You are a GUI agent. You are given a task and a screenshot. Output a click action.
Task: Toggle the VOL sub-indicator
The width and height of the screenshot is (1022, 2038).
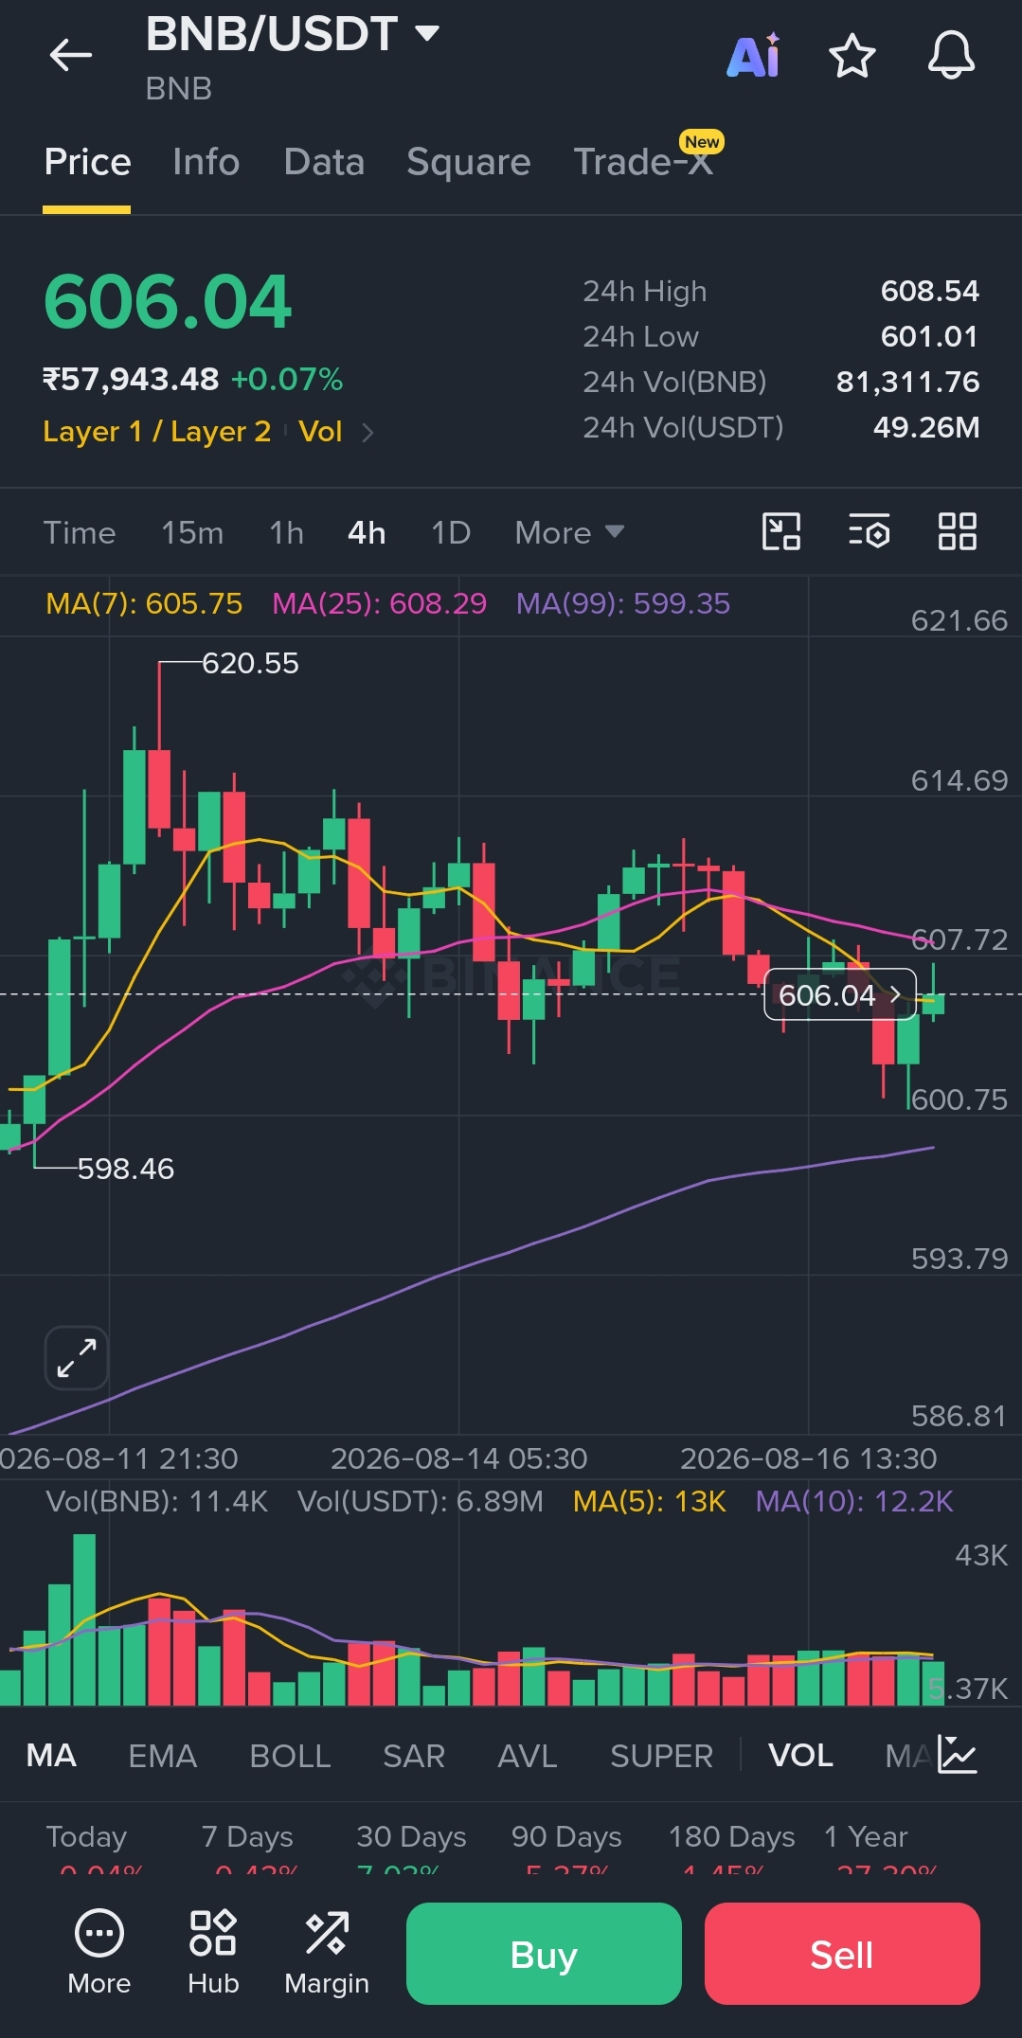(x=800, y=1756)
